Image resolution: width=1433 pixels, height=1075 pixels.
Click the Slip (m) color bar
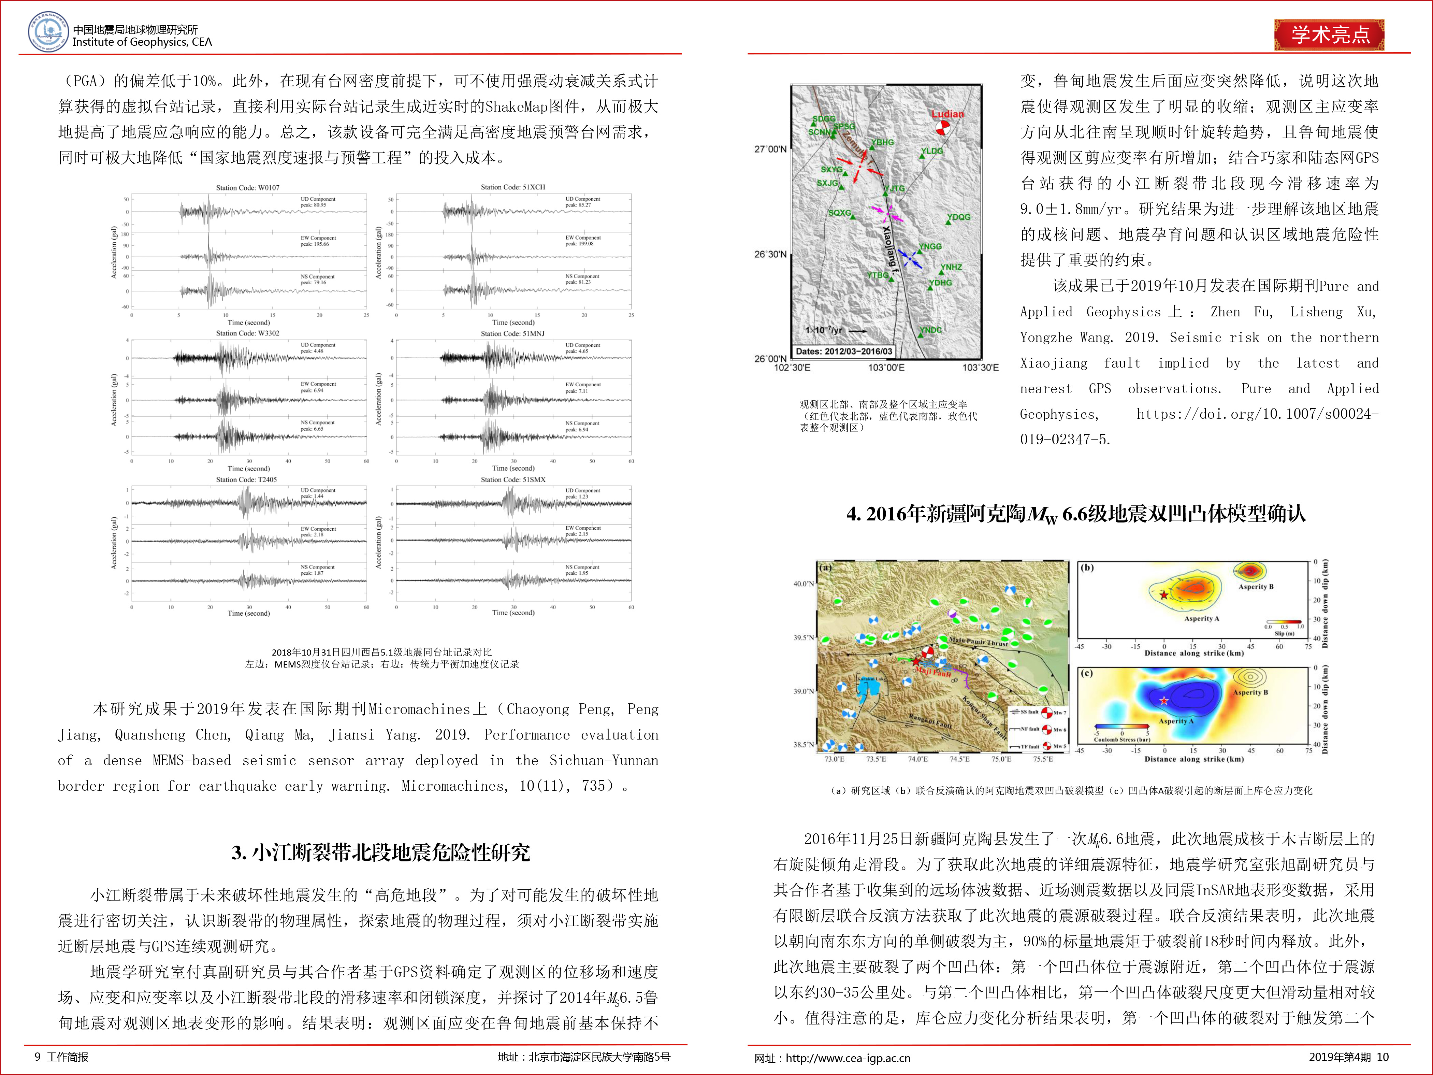tap(1284, 622)
